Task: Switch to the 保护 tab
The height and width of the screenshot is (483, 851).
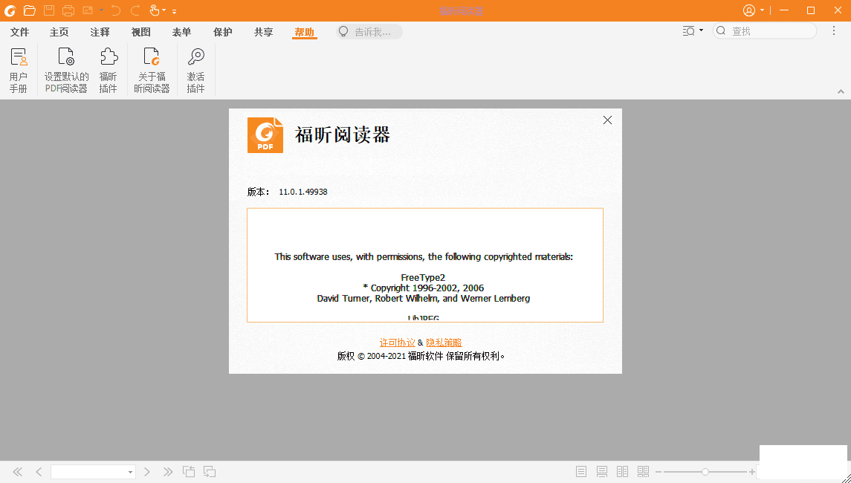Action: (222, 32)
